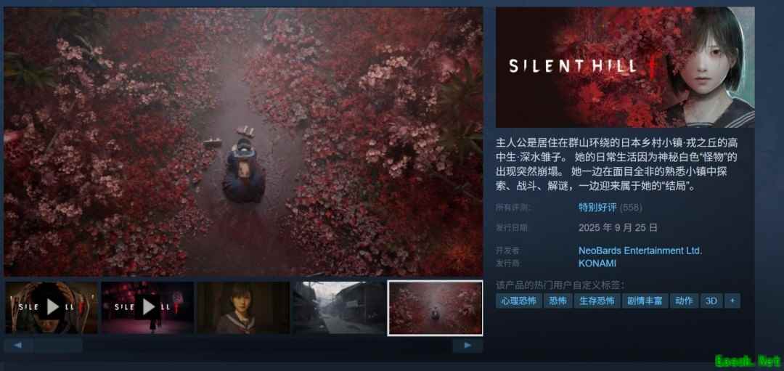Open the 恐怖 tag

click(558, 301)
